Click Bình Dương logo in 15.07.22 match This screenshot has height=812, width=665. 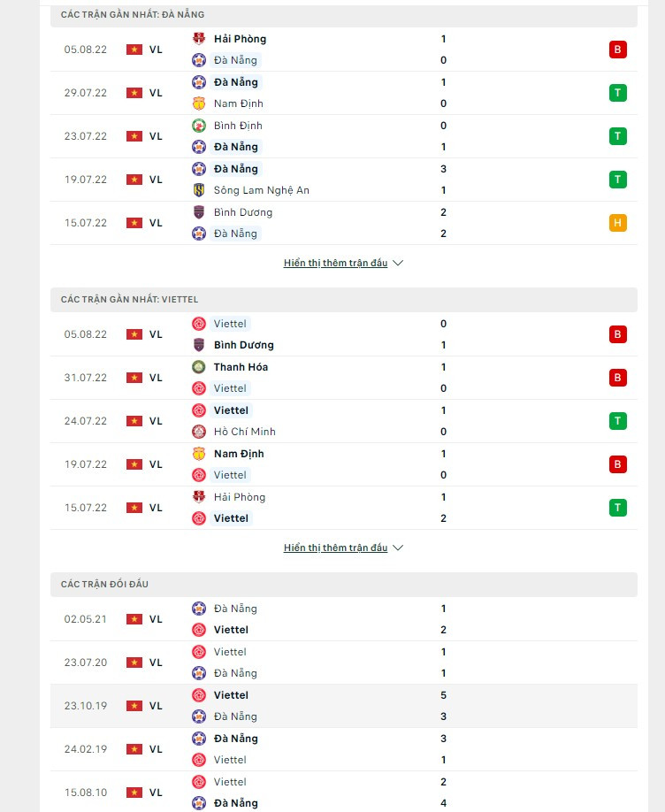click(x=199, y=212)
